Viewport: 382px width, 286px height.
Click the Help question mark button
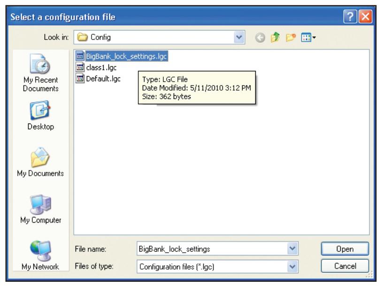[x=350, y=17]
